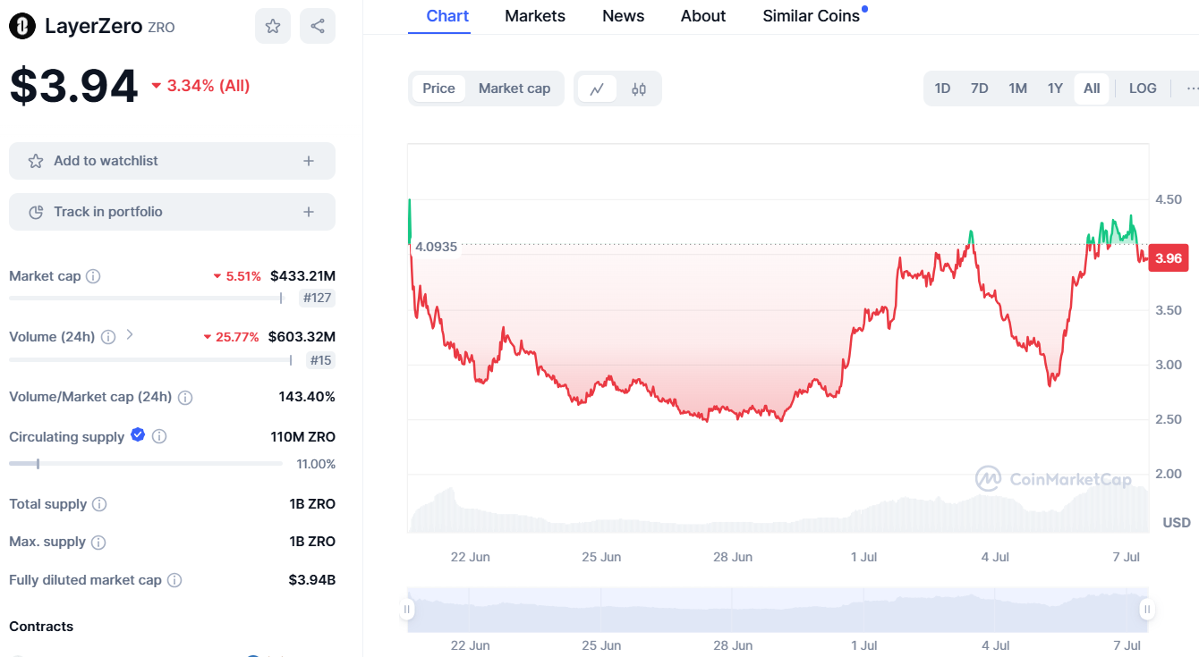Open the Markets tab
This screenshot has height=657, width=1199.
pos(535,16)
